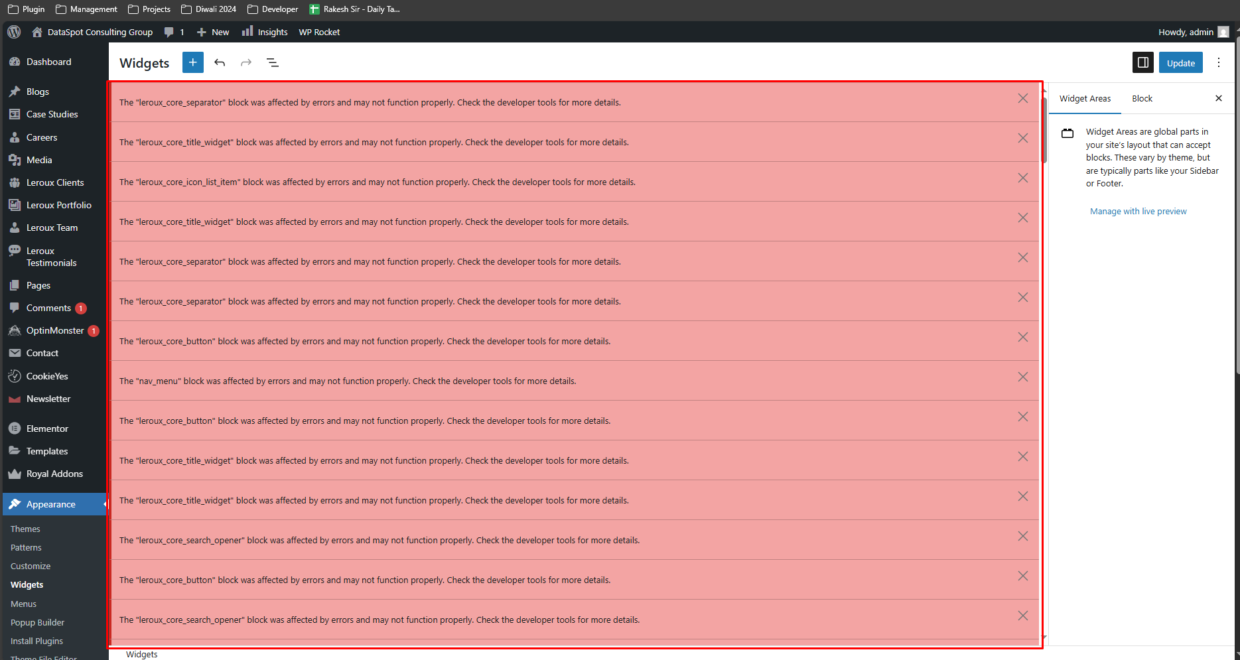Open Menus under Appearance
Screen dimensions: 1240x660
coord(23,604)
